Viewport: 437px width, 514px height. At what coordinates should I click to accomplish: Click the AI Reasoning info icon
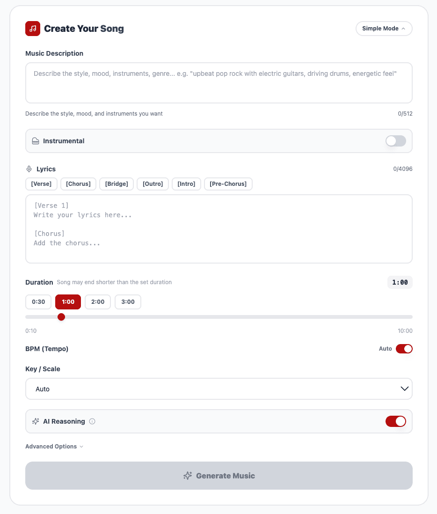pos(92,421)
